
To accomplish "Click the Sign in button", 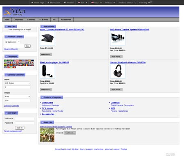I will click(20, 128).
